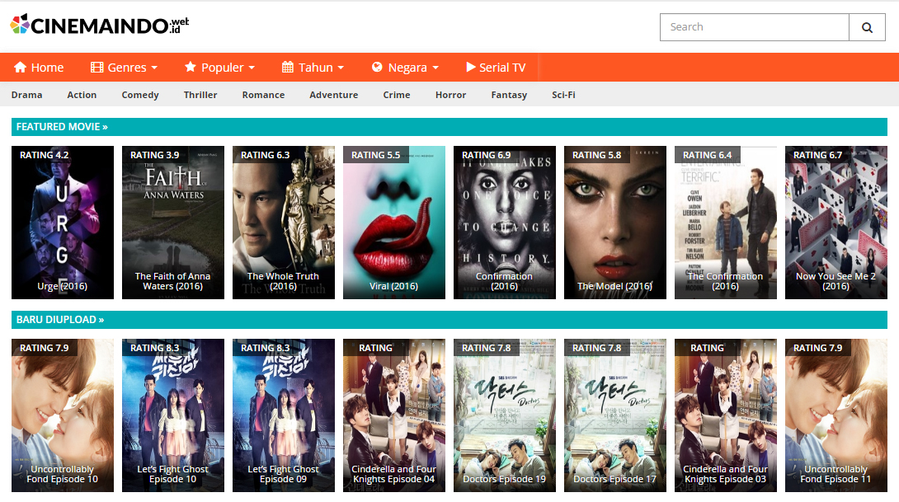Select the Romance genre link
899x502 pixels.
tap(263, 95)
